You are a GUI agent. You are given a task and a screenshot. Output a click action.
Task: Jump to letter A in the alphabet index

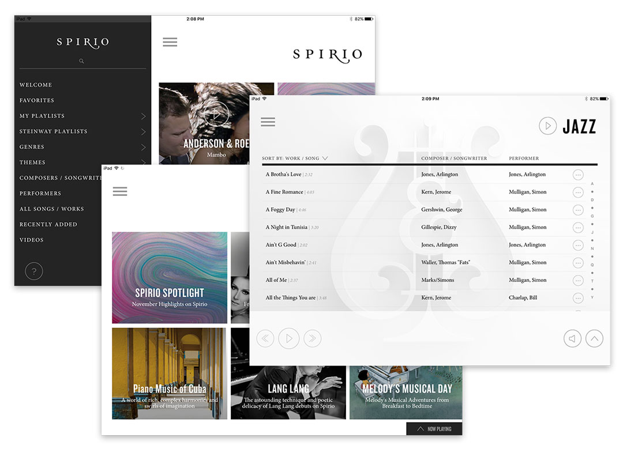point(592,184)
